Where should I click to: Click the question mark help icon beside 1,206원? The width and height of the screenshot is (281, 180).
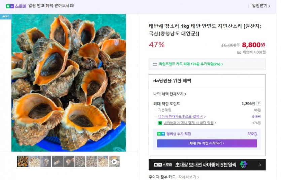tap(259, 104)
